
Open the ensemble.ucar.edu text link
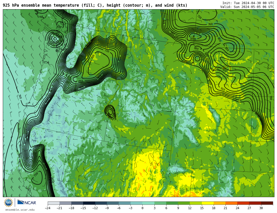point(20,210)
